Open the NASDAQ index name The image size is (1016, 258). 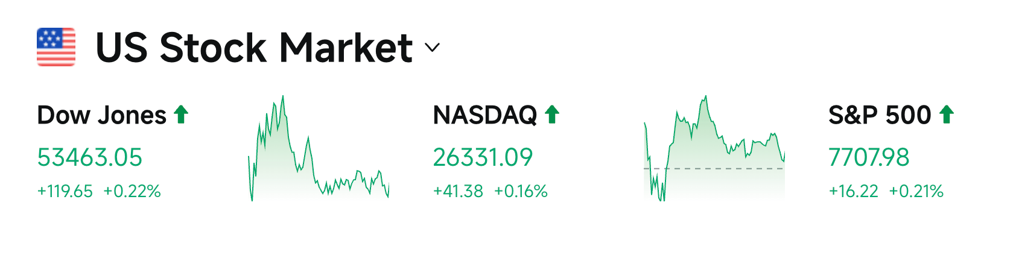tap(485, 115)
